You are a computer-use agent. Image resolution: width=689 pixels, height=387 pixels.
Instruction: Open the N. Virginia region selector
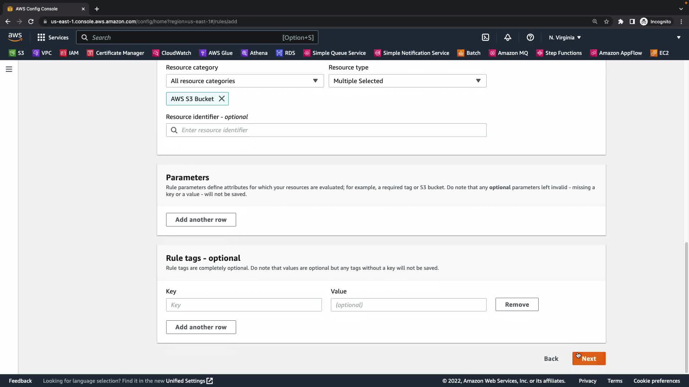[x=564, y=37]
